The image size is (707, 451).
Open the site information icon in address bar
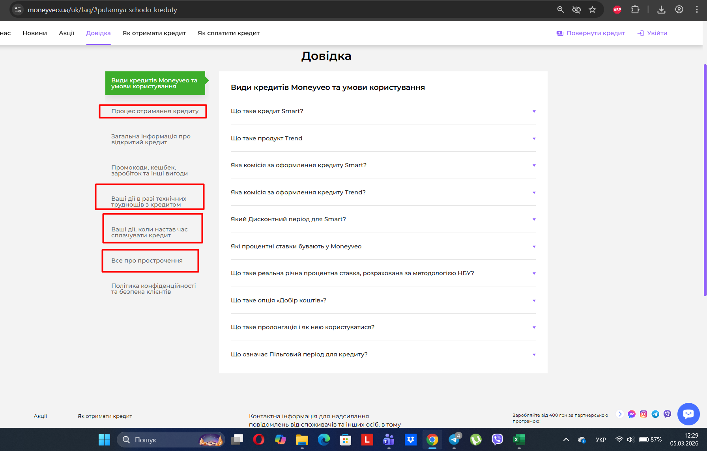click(18, 9)
